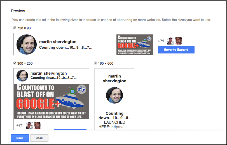The image size is (227, 145).
Task: Click the 728 × 90 size label
Action: pyautogui.click(x=24, y=28)
